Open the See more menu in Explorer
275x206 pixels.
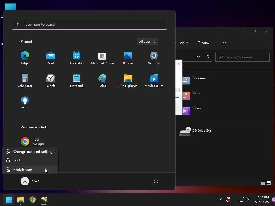pos(224,43)
